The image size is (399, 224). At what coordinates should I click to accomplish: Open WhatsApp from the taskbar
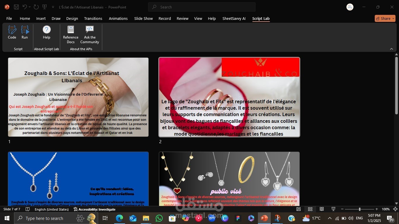click(159, 218)
